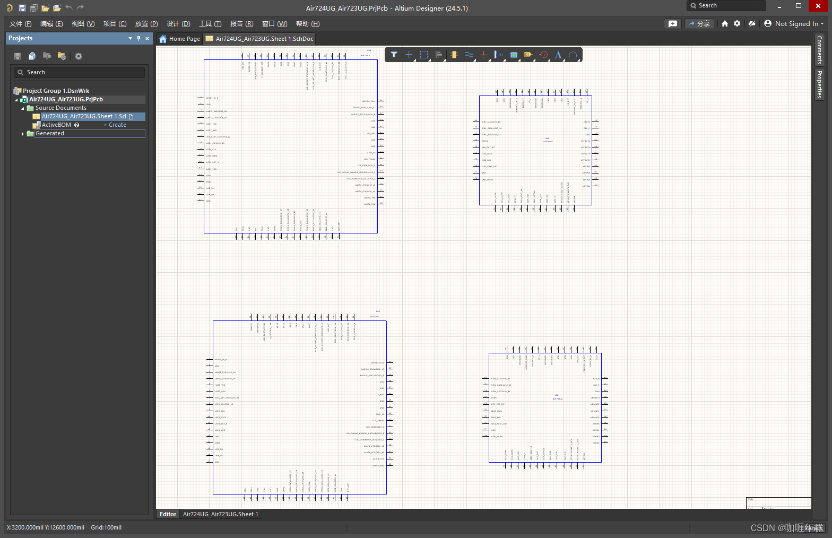Click the Projects panel folder settings icon
The width and height of the screenshot is (832, 538).
coord(62,56)
